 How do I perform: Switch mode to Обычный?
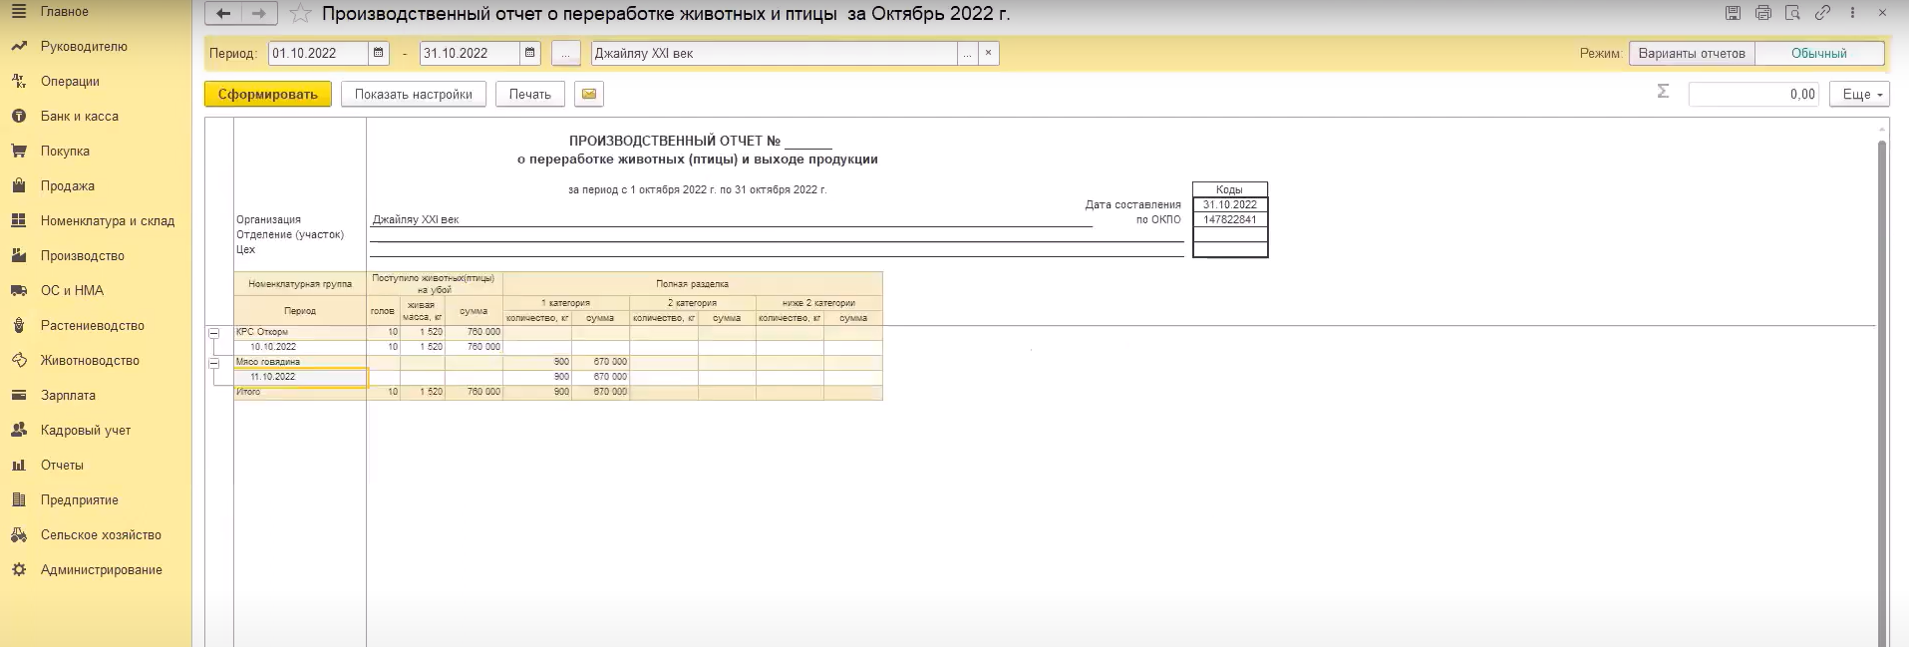[1818, 53]
